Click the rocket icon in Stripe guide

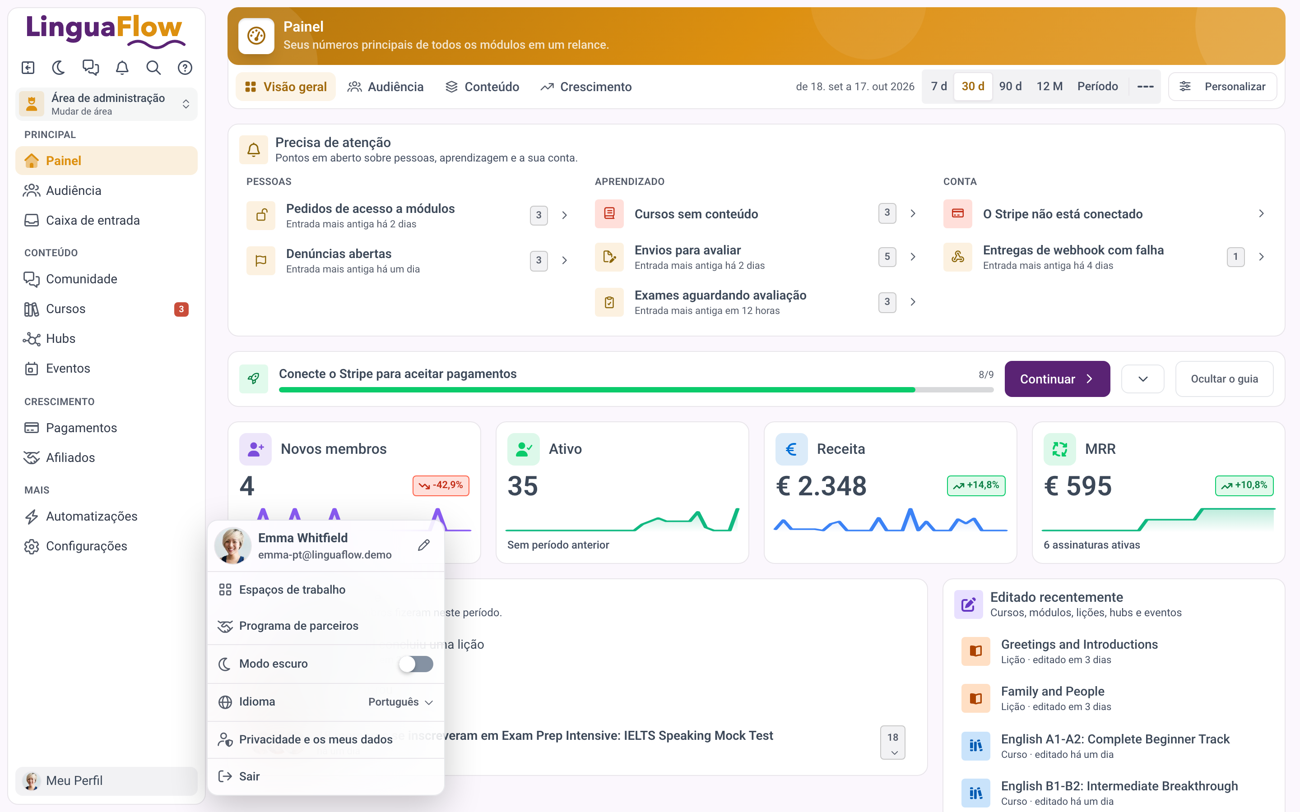[x=254, y=378]
